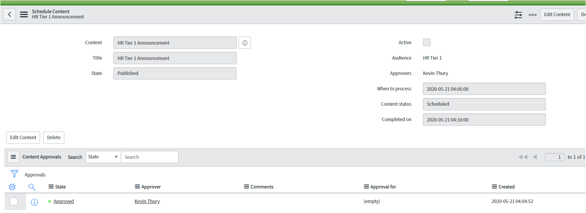This screenshot has width=586, height=213.
Task: Go to previous page of approvals
Action: point(535,157)
